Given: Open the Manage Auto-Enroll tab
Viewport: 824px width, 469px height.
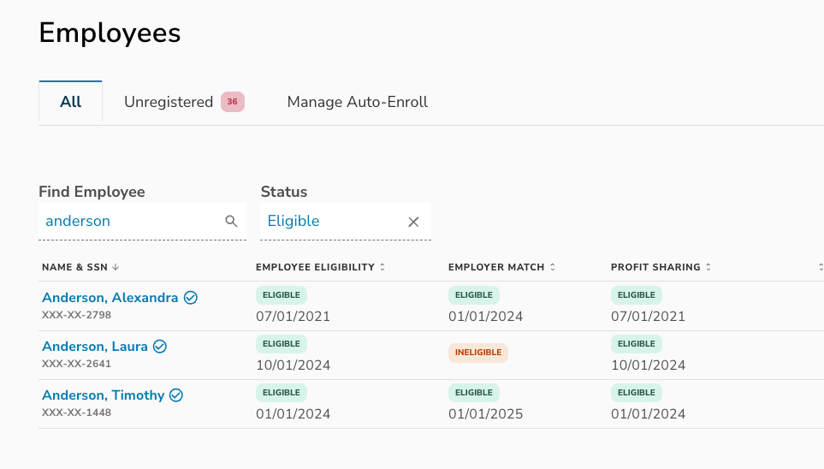Looking at the screenshot, I should (357, 102).
